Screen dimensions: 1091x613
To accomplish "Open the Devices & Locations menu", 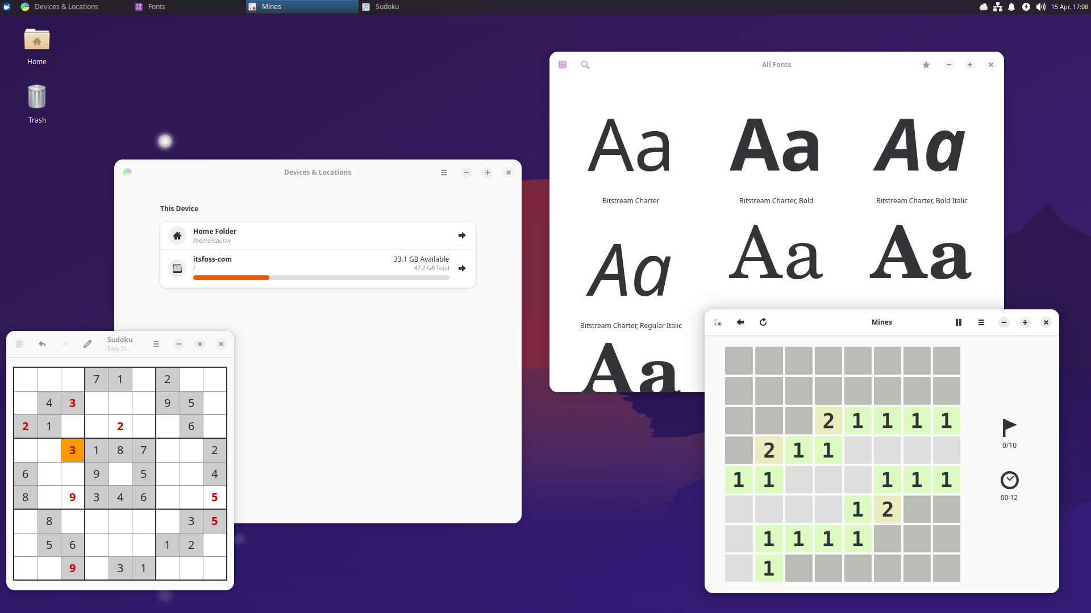I will coord(444,173).
